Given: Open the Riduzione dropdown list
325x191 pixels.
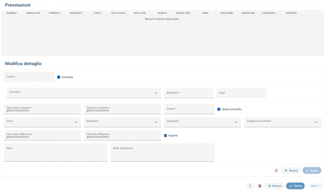Looking at the screenshot, I should (x=156, y=122).
